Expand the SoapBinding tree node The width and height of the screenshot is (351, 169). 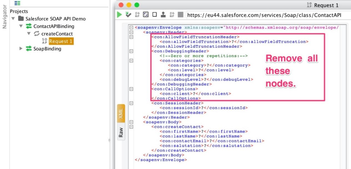[21, 49]
